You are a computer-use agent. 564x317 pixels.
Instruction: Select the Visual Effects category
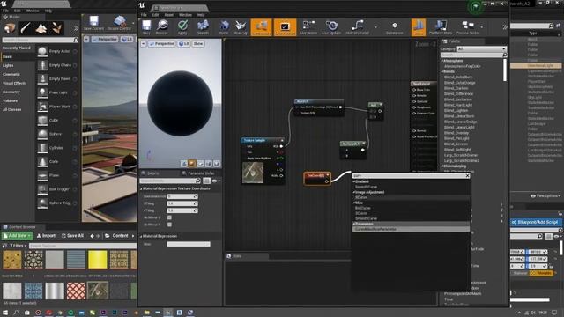[15, 83]
